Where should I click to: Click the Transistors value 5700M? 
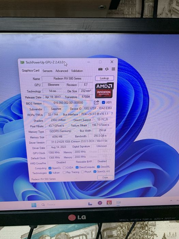point(86,97)
